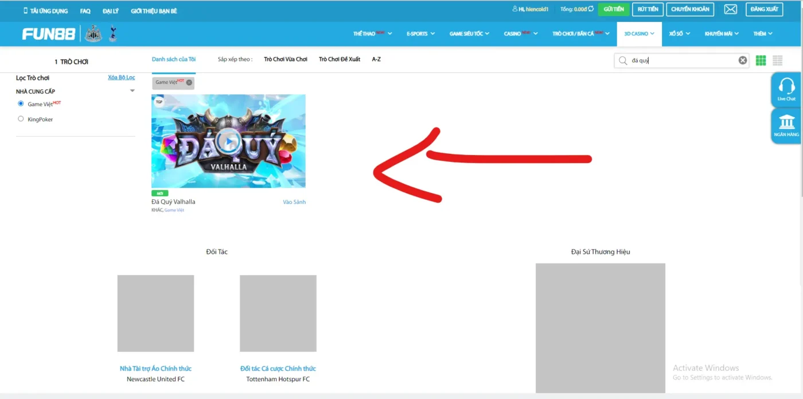Select the Danh sách của Tôi tab

coord(174,59)
